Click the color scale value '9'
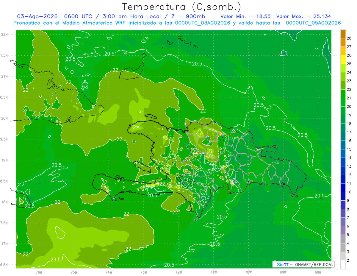Viewport: 357px width, 276px height. tap(348, 200)
